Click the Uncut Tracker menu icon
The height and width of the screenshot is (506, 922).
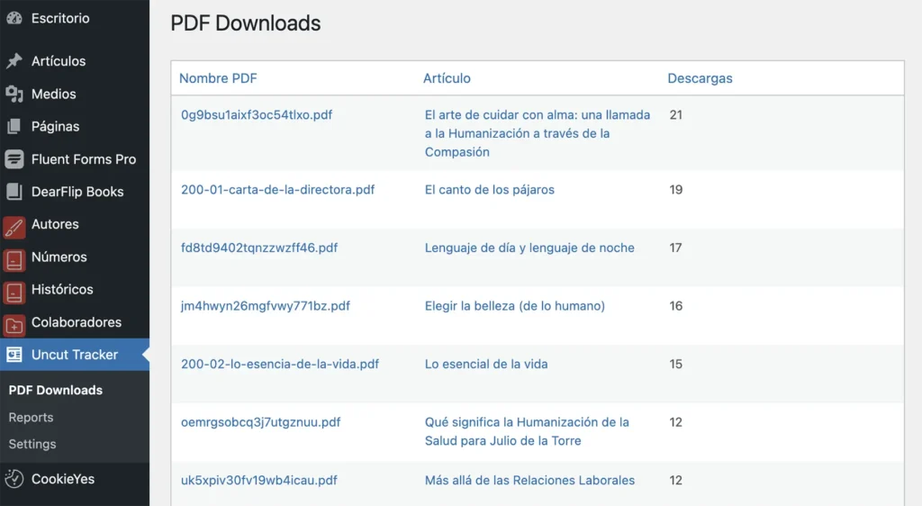click(x=14, y=355)
